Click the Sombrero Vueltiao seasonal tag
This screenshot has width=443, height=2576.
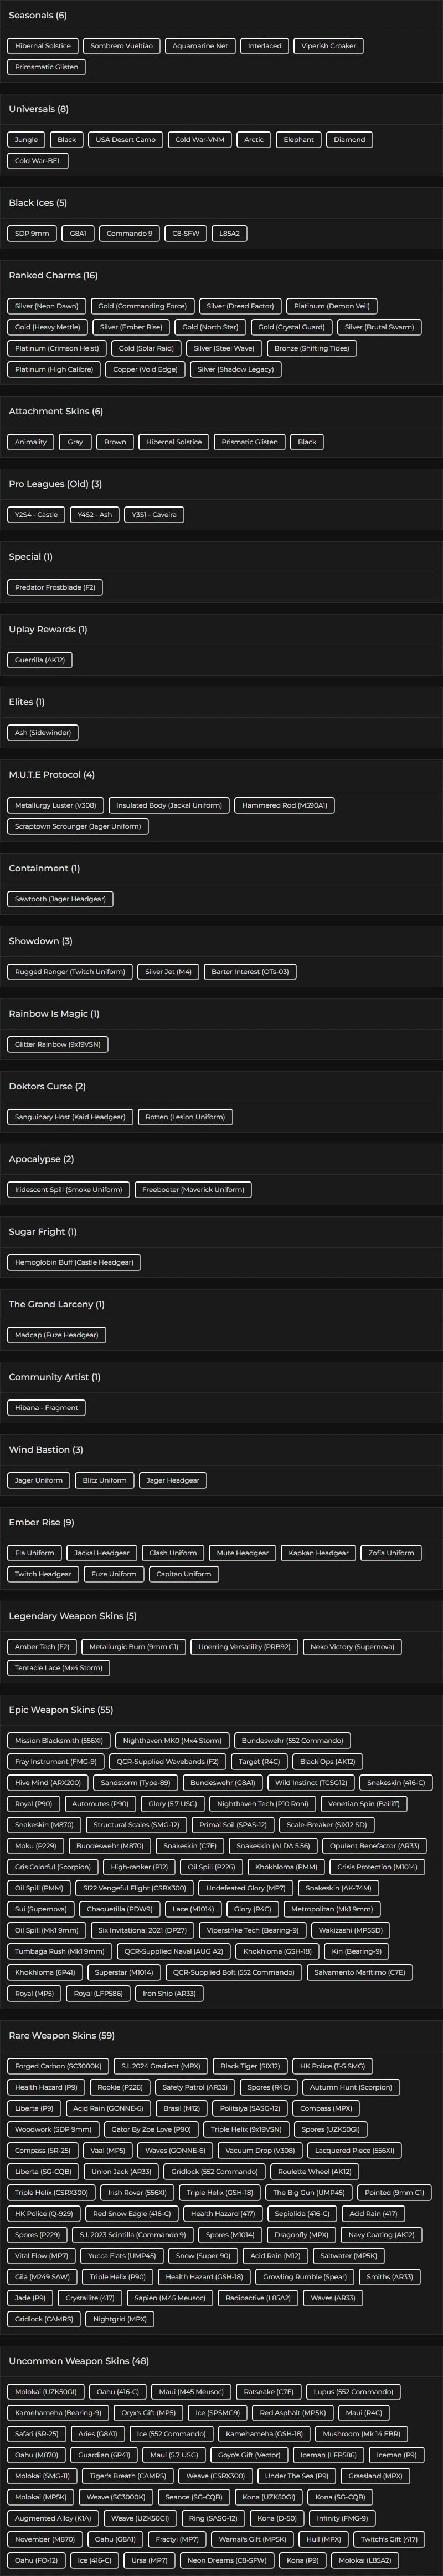pyautogui.click(x=122, y=46)
